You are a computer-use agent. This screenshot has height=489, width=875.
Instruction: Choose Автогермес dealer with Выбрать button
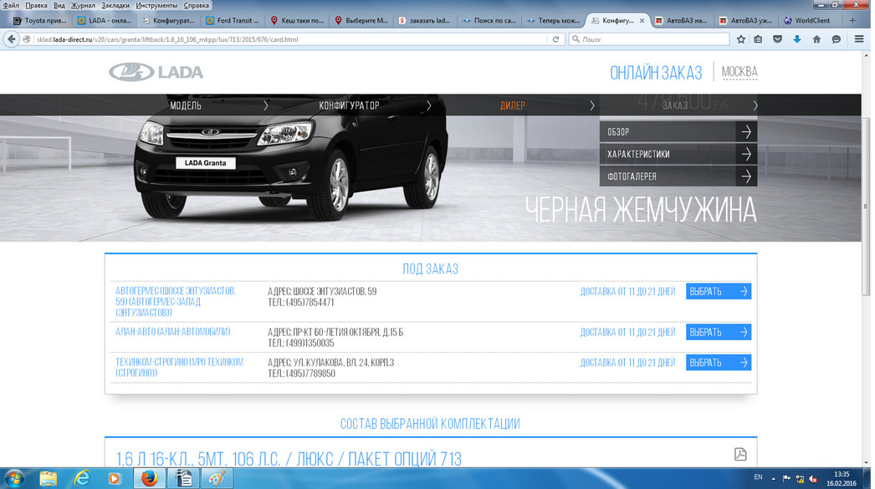tap(718, 292)
